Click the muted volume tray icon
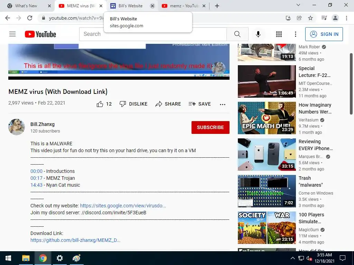Screen dimensions: 354x265 pos(309,258)
